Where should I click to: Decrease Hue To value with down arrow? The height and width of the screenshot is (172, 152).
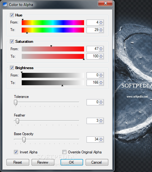pos(101,31)
